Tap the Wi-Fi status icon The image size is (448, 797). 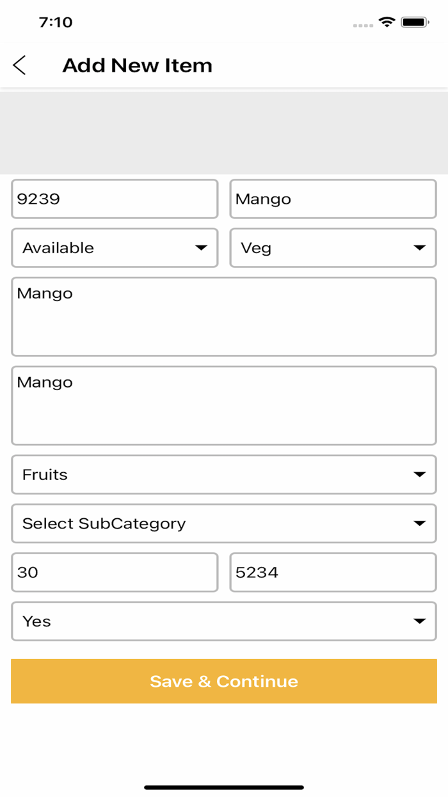[387, 22]
